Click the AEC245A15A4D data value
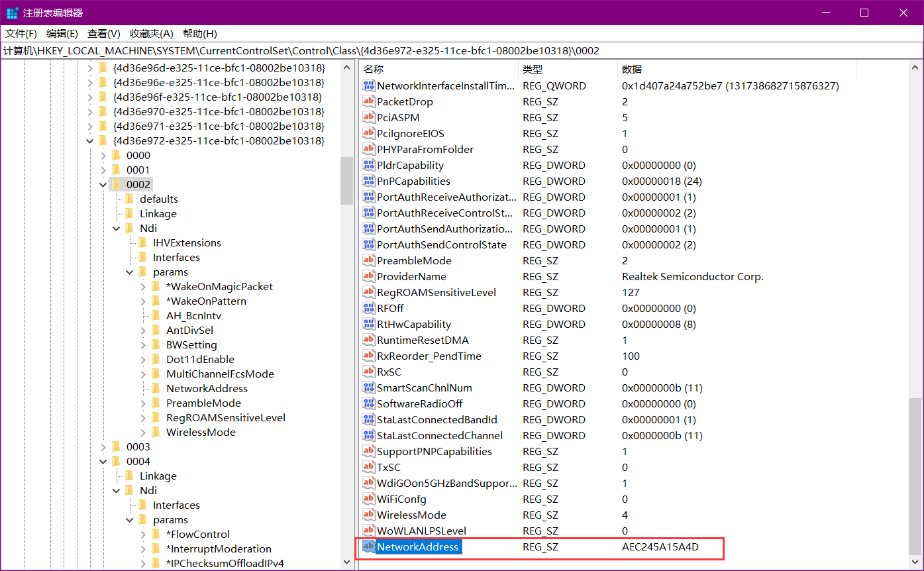 click(x=660, y=546)
